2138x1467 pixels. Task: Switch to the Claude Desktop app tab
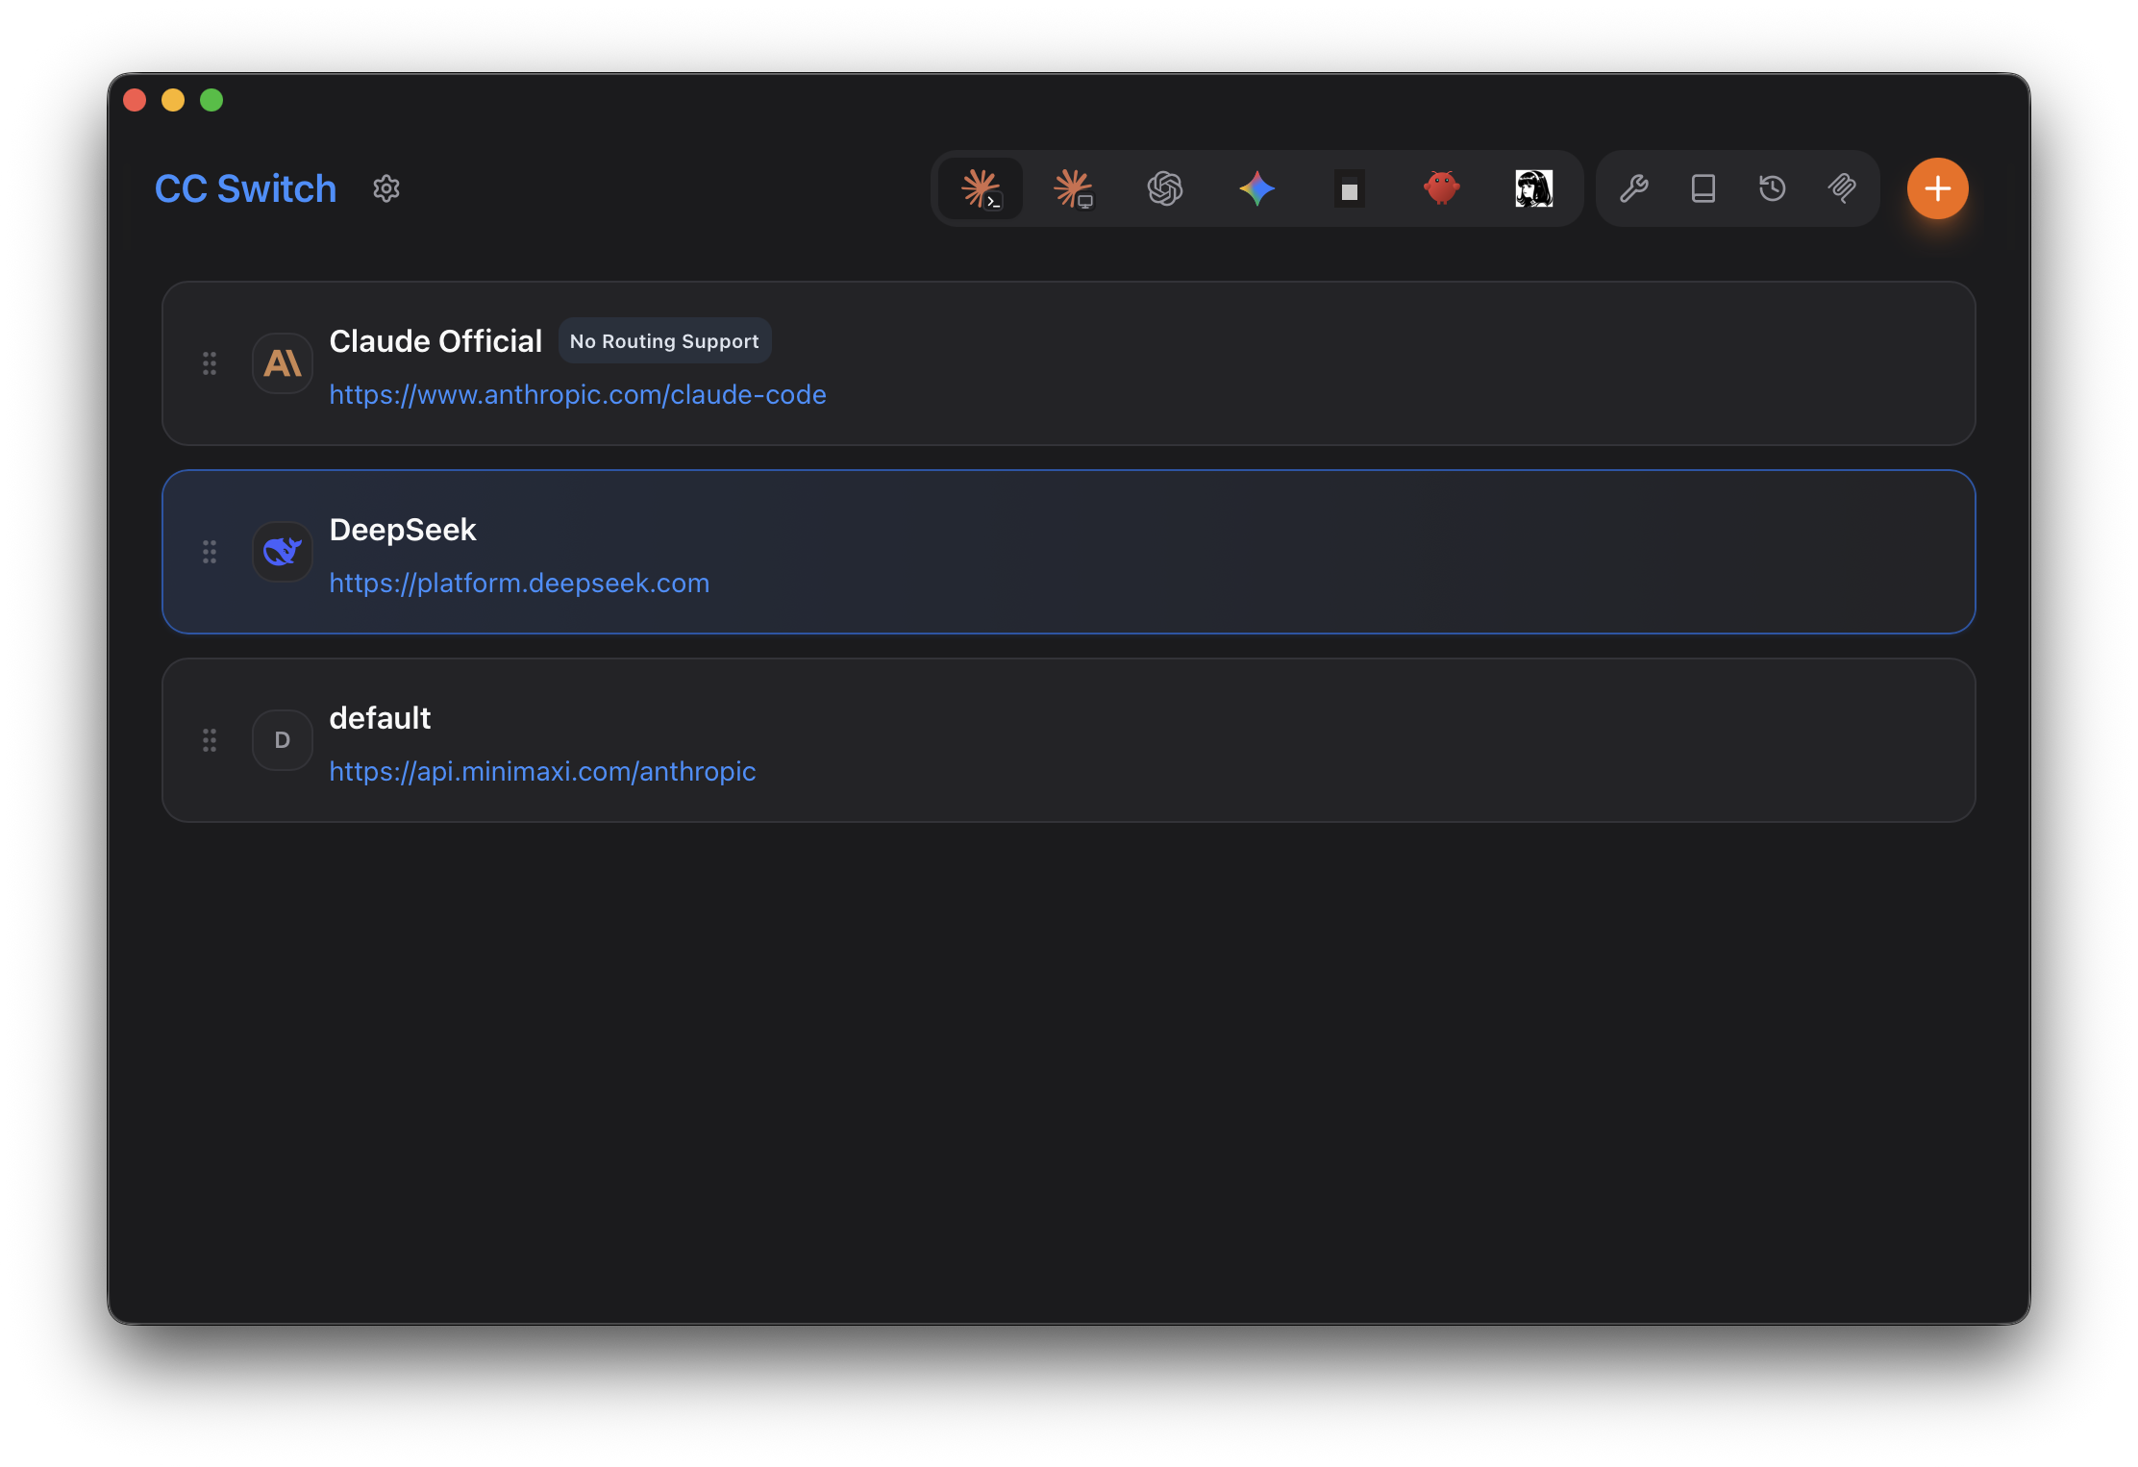point(1073,188)
